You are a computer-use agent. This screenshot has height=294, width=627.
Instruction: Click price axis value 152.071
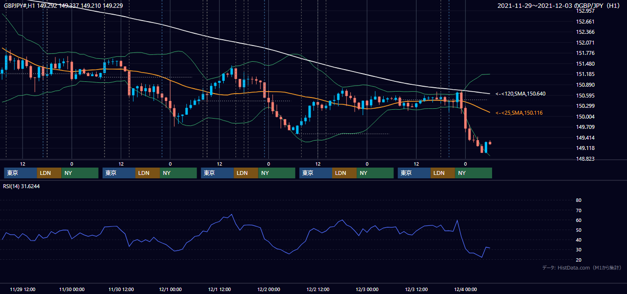click(x=585, y=43)
